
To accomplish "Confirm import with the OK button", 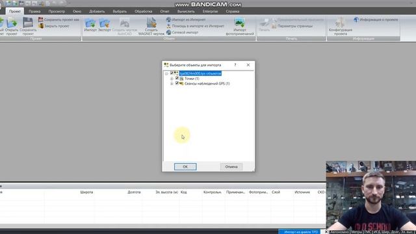I will (x=185, y=166).
